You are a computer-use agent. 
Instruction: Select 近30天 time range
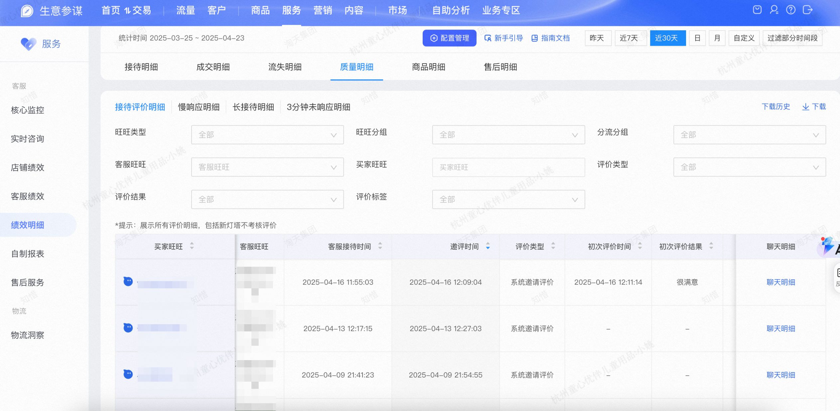click(x=667, y=38)
